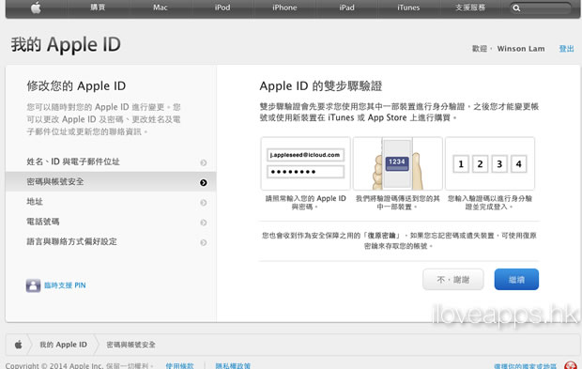Click the support PIN person icon

pyautogui.click(x=33, y=285)
